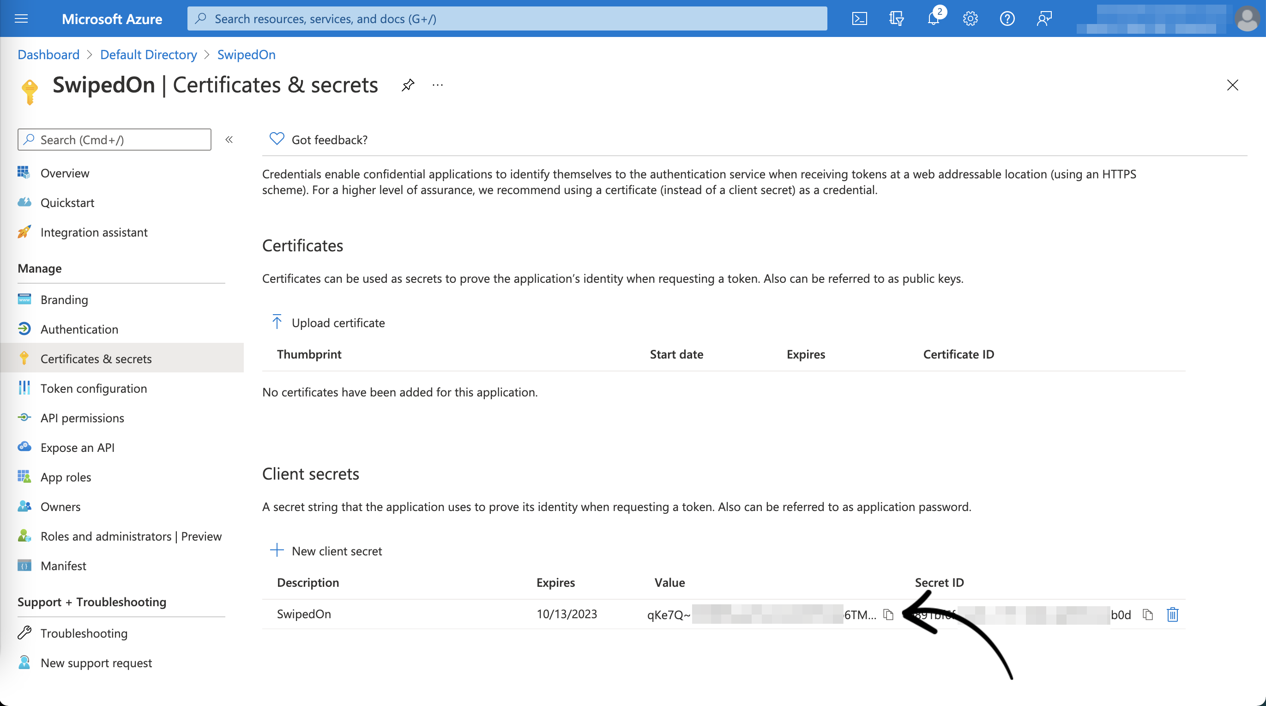Viewport: 1266px width, 706px height.
Task: Open Branding in the Manage section
Action: click(64, 299)
